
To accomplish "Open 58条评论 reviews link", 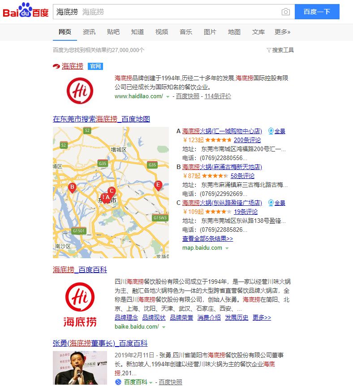I will pos(242,176).
